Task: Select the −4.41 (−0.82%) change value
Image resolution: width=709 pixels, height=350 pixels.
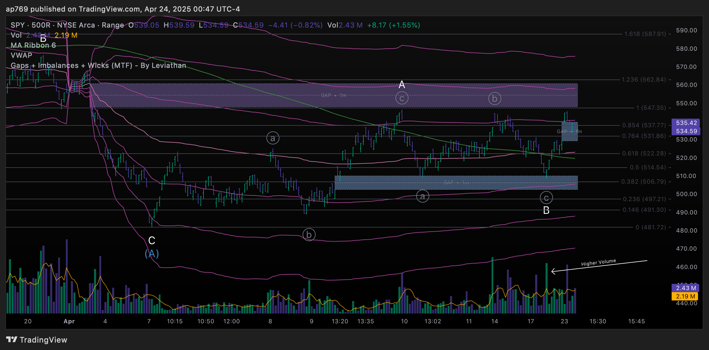Action: point(295,25)
